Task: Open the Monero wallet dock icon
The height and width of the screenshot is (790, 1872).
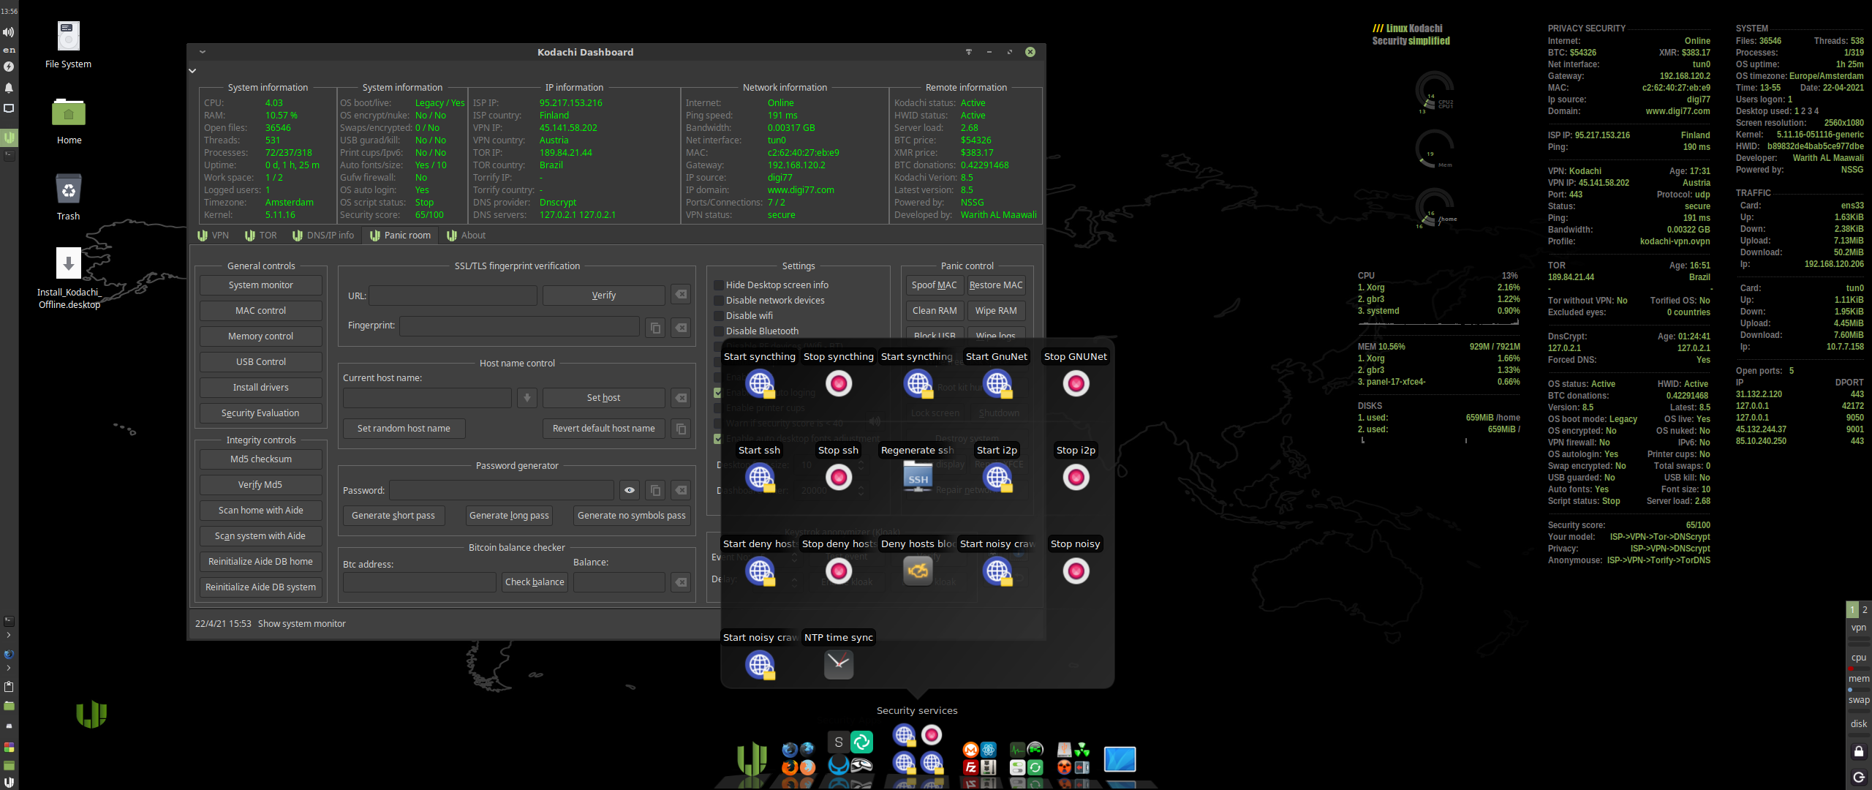Action: 970,750
